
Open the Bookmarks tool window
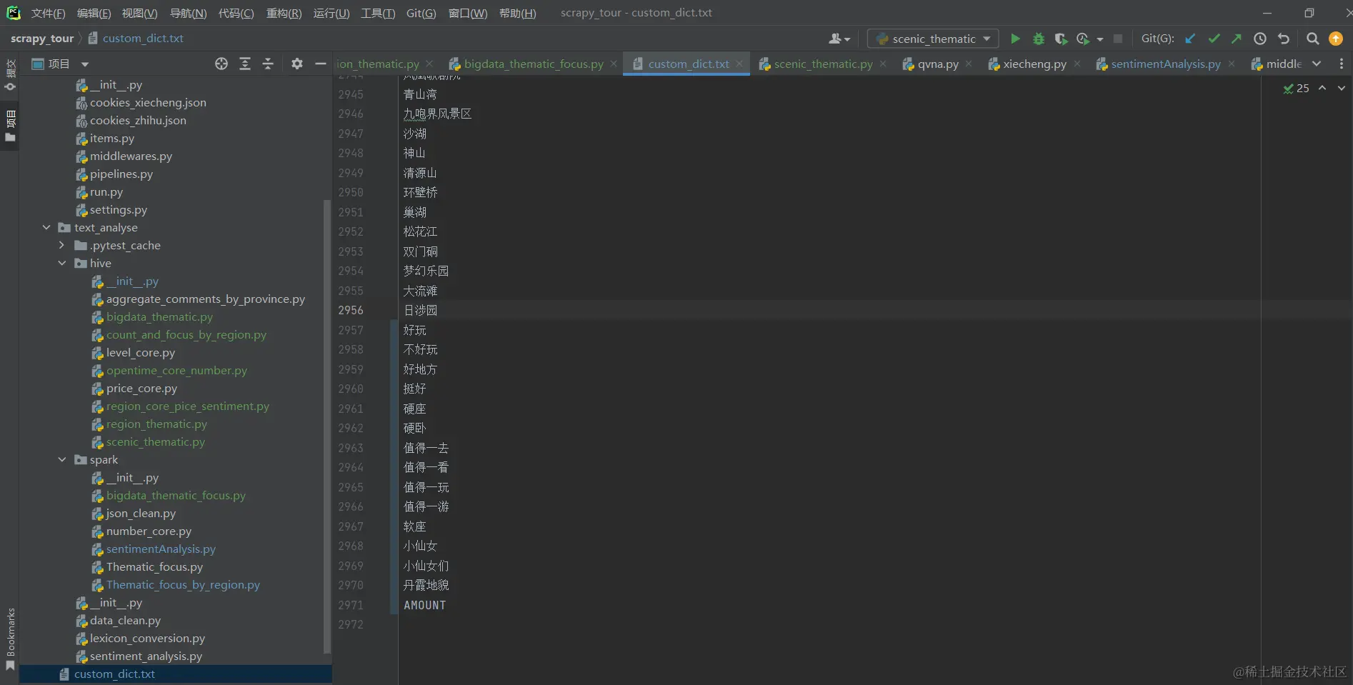[10, 639]
